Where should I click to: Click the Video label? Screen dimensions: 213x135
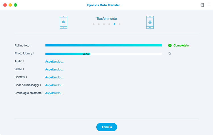[x=19, y=69]
